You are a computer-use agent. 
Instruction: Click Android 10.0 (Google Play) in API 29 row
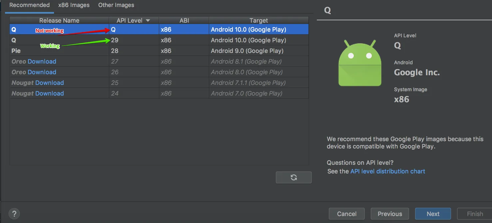click(x=259, y=40)
